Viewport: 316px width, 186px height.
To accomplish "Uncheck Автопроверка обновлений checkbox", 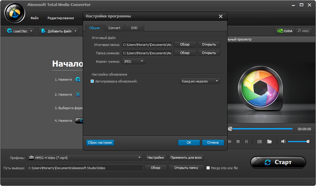I will pos(92,81).
